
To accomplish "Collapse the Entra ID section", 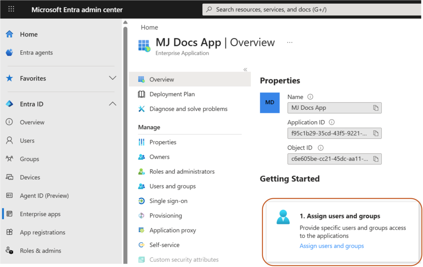I will point(112,104).
